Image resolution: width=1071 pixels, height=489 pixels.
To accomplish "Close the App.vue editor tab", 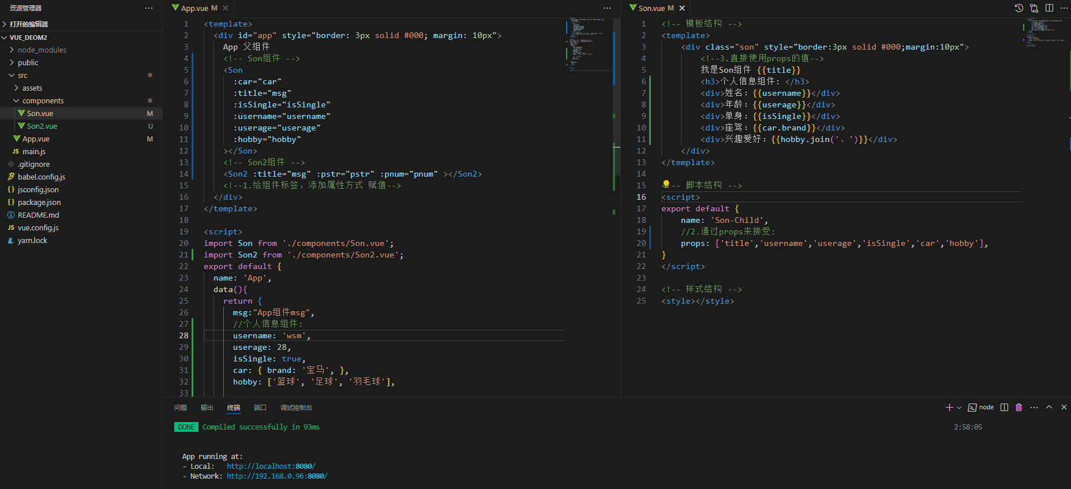I will 226,8.
